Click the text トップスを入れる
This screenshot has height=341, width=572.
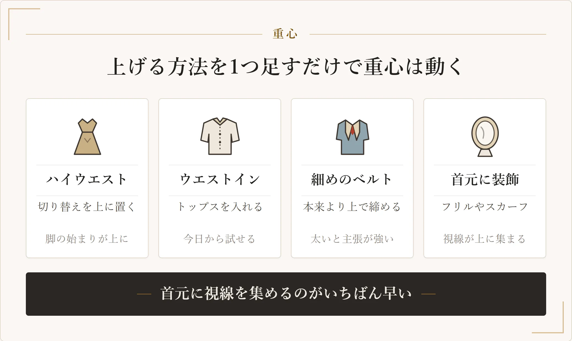tap(220, 207)
